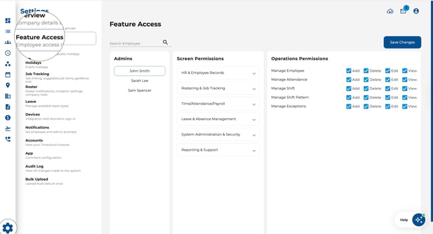Viewport: 433px width, 234px height.
Task: Open App settings section
Action: pos(43,155)
